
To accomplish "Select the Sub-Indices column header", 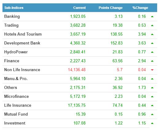I will pyautogui.click(x=14, y=8).
